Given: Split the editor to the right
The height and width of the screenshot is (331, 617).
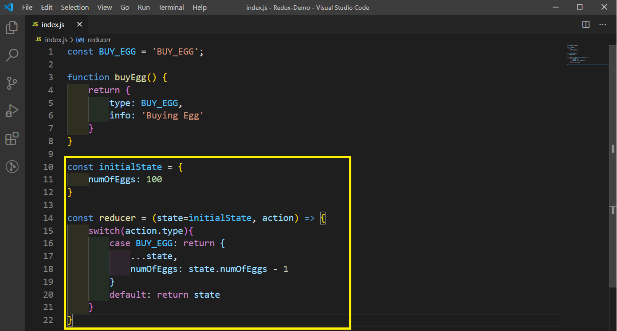Looking at the screenshot, I should (586, 24).
